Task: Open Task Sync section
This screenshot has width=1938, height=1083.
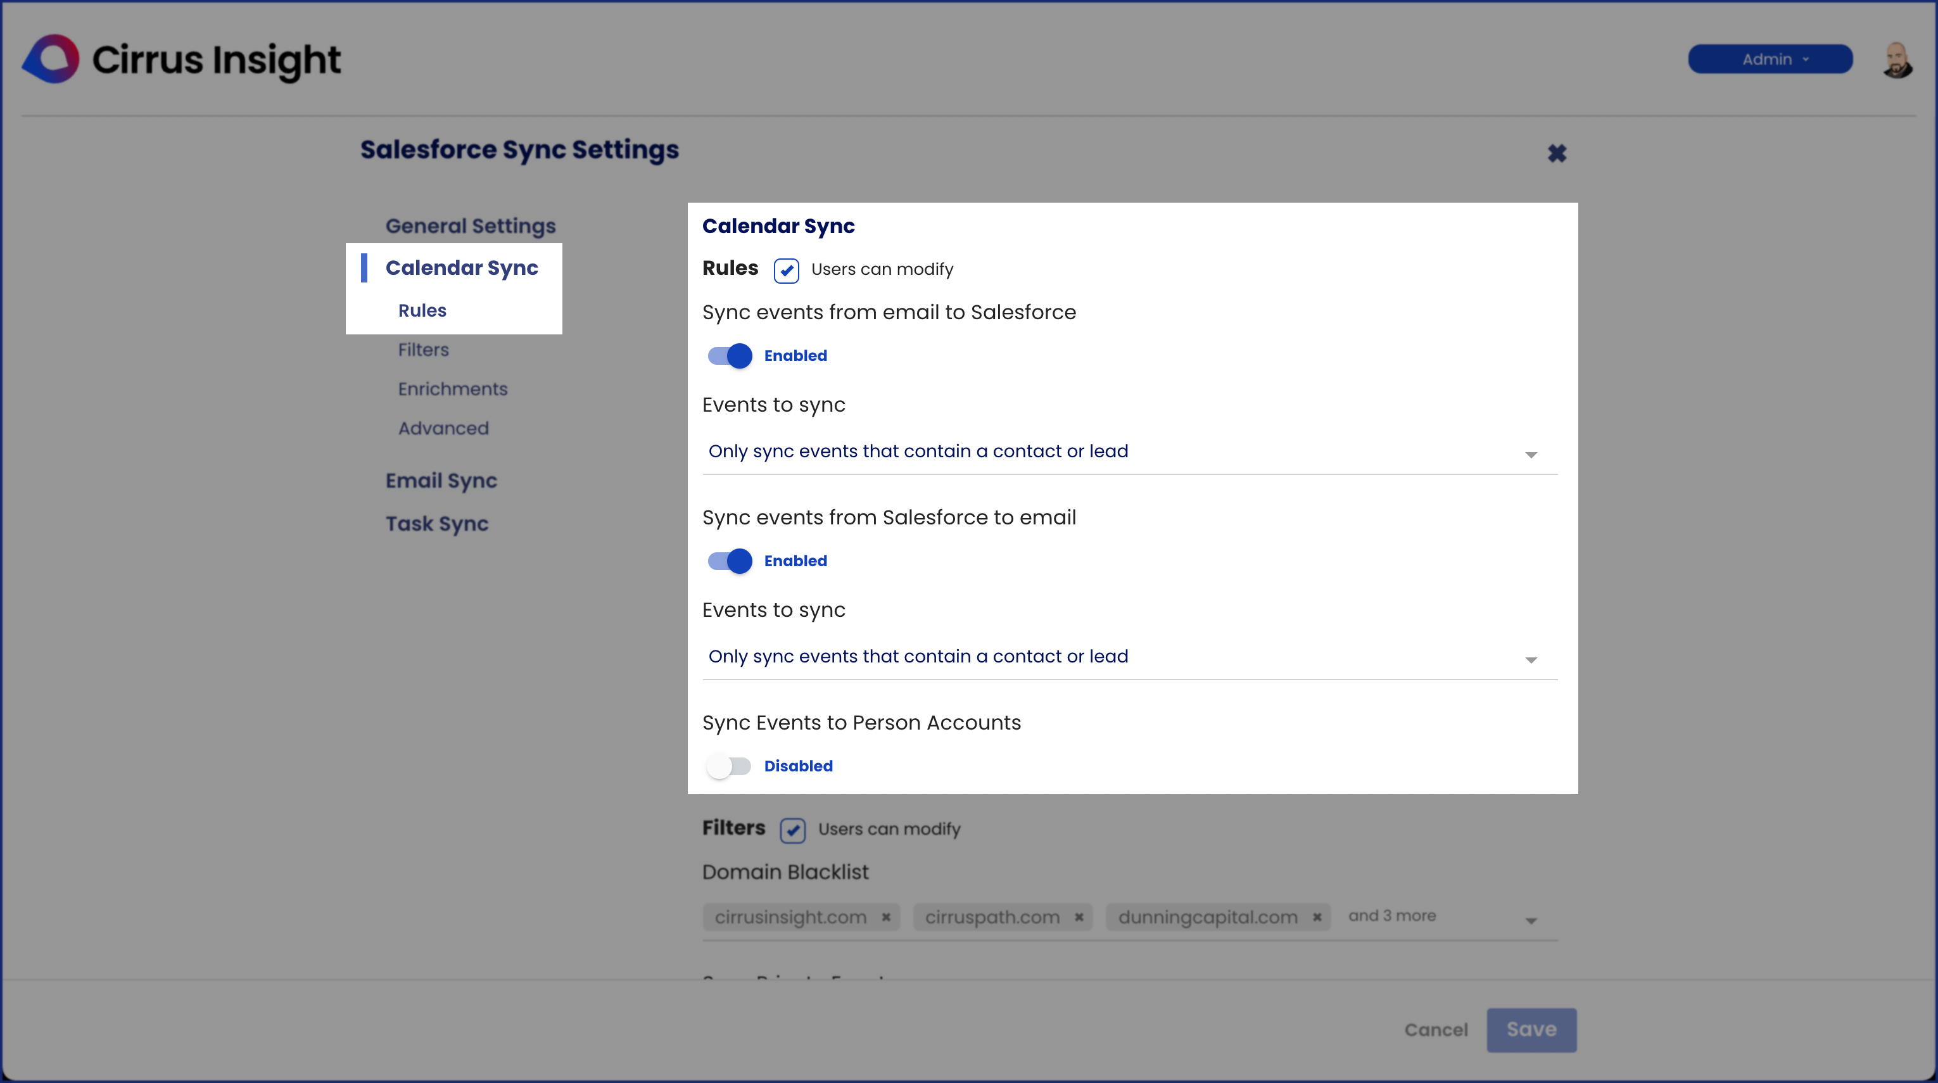Action: (x=436, y=523)
